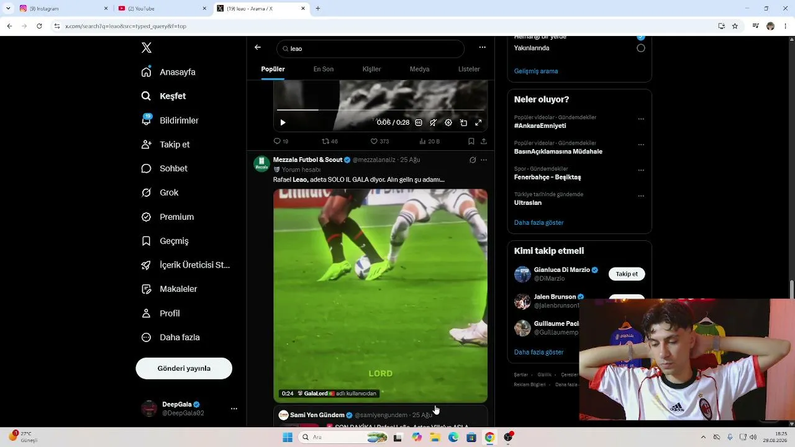
Task: Open Profil page icon
Action: click(147, 313)
